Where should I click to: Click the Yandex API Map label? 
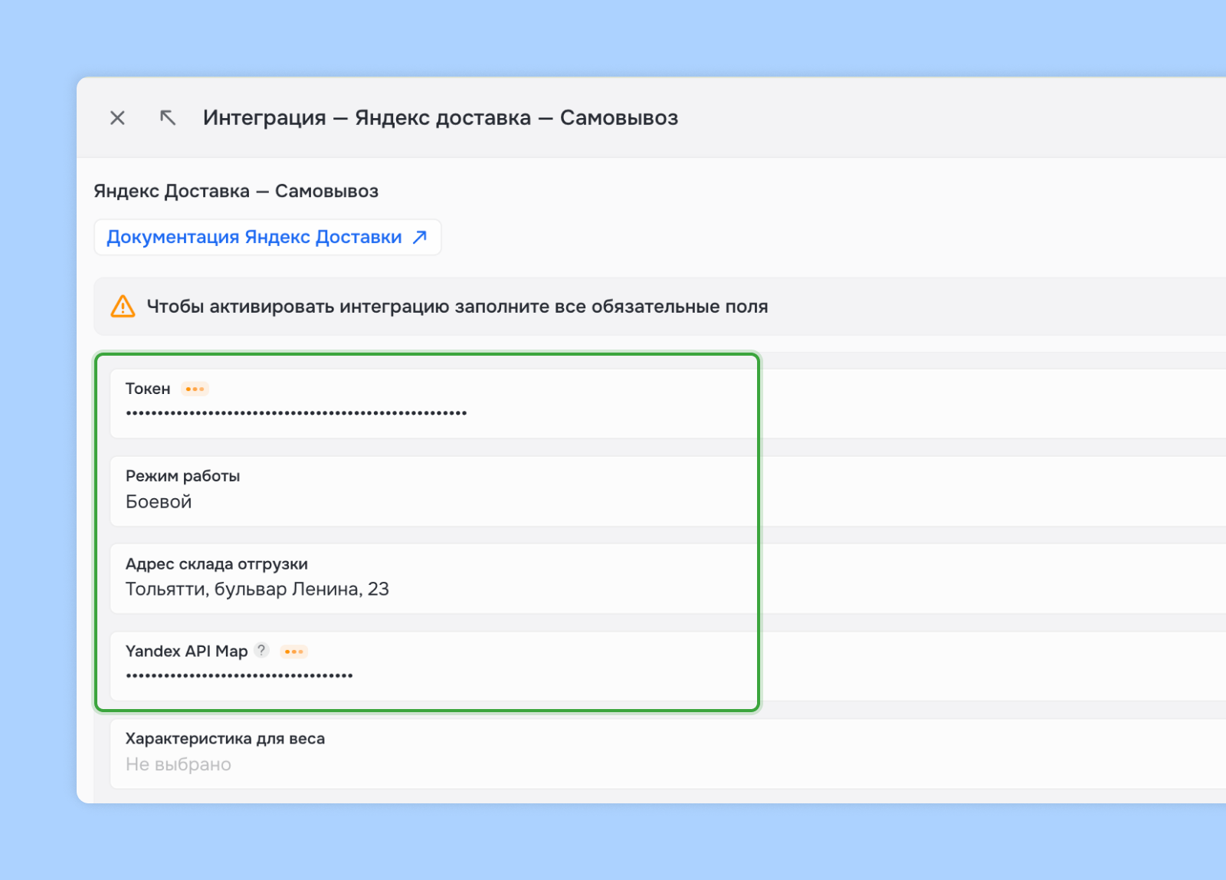click(x=187, y=652)
